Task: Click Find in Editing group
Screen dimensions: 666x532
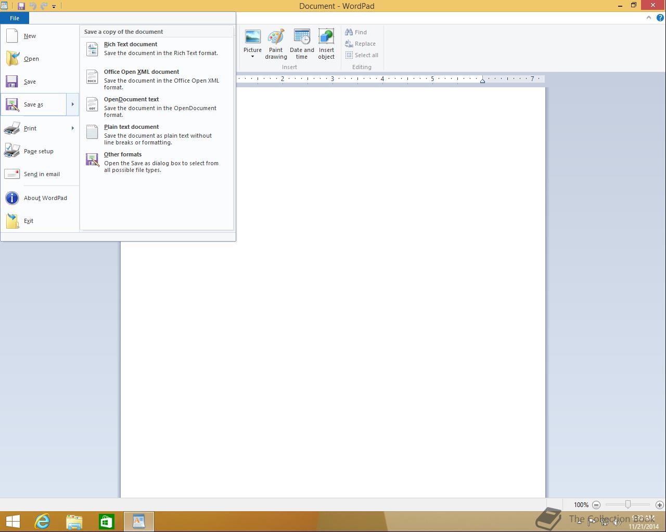Action: click(356, 32)
